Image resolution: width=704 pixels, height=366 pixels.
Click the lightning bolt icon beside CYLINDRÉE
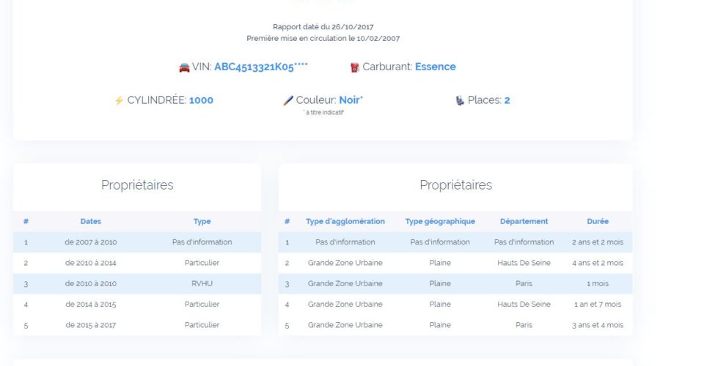click(x=119, y=100)
